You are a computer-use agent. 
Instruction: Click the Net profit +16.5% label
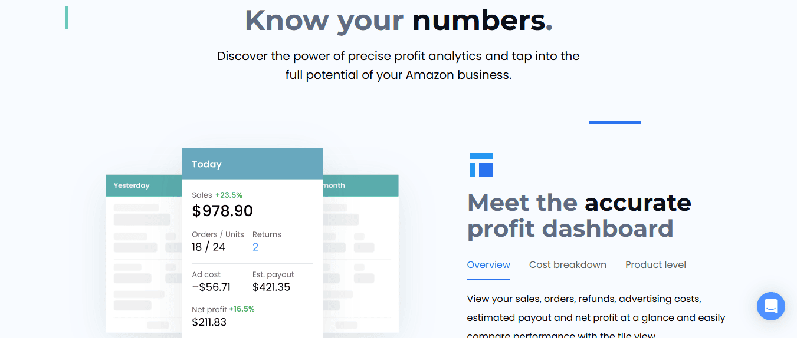223,309
